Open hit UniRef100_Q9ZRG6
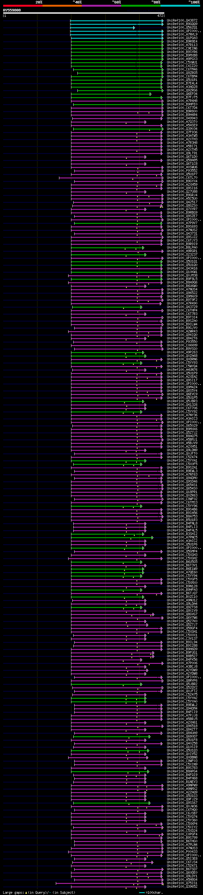Image resolution: width=203 pixels, height=895 pixels. (182, 90)
